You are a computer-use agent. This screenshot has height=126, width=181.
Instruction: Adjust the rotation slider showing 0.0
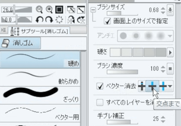(x=17, y=20)
